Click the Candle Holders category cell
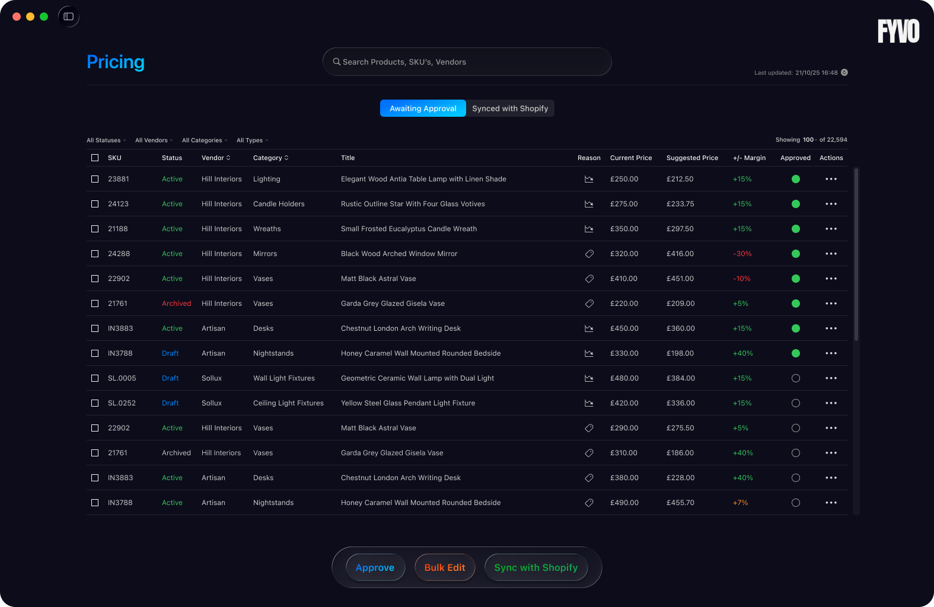 (279, 204)
